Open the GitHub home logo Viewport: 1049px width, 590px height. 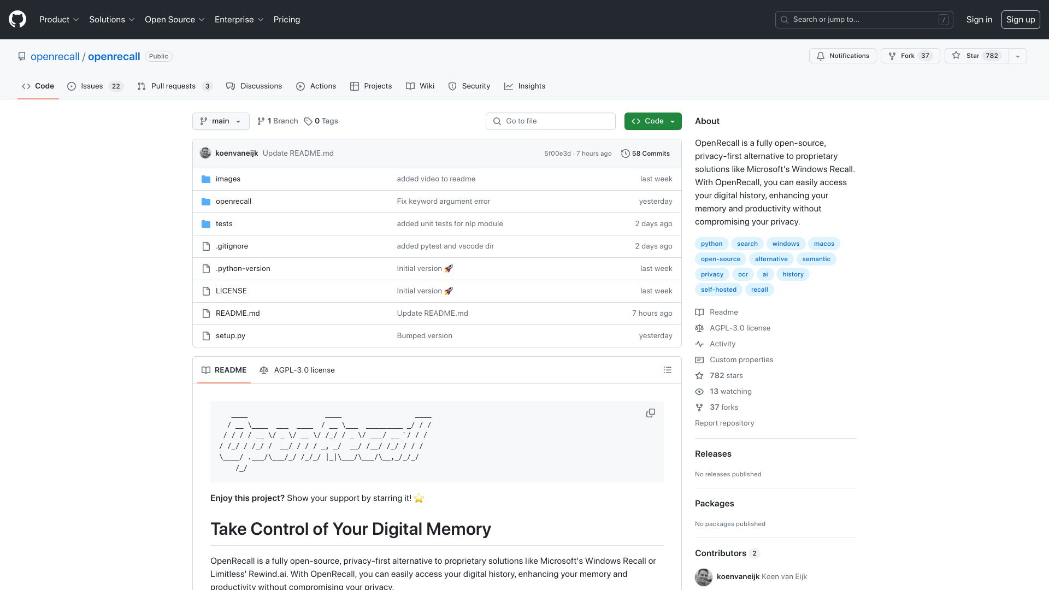(x=17, y=19)
